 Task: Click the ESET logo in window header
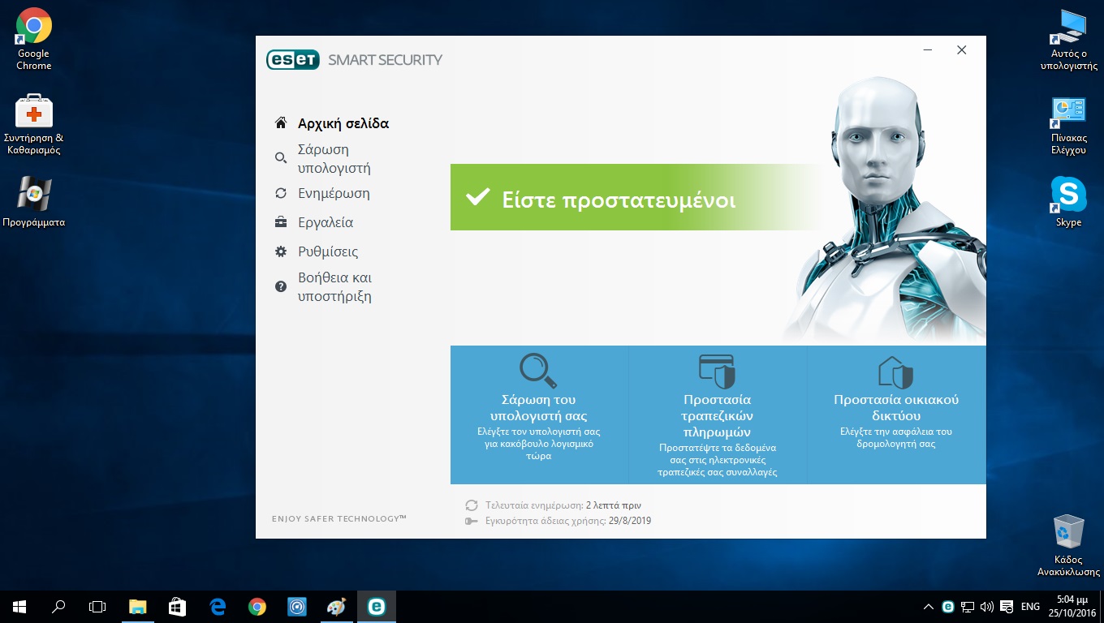(293, 60)
